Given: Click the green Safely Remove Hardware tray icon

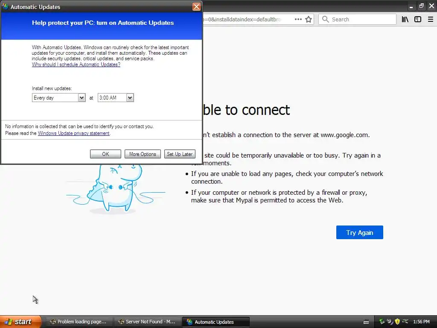Looking at the screenshot, I should pyautogui.click(x=382, y=322).
